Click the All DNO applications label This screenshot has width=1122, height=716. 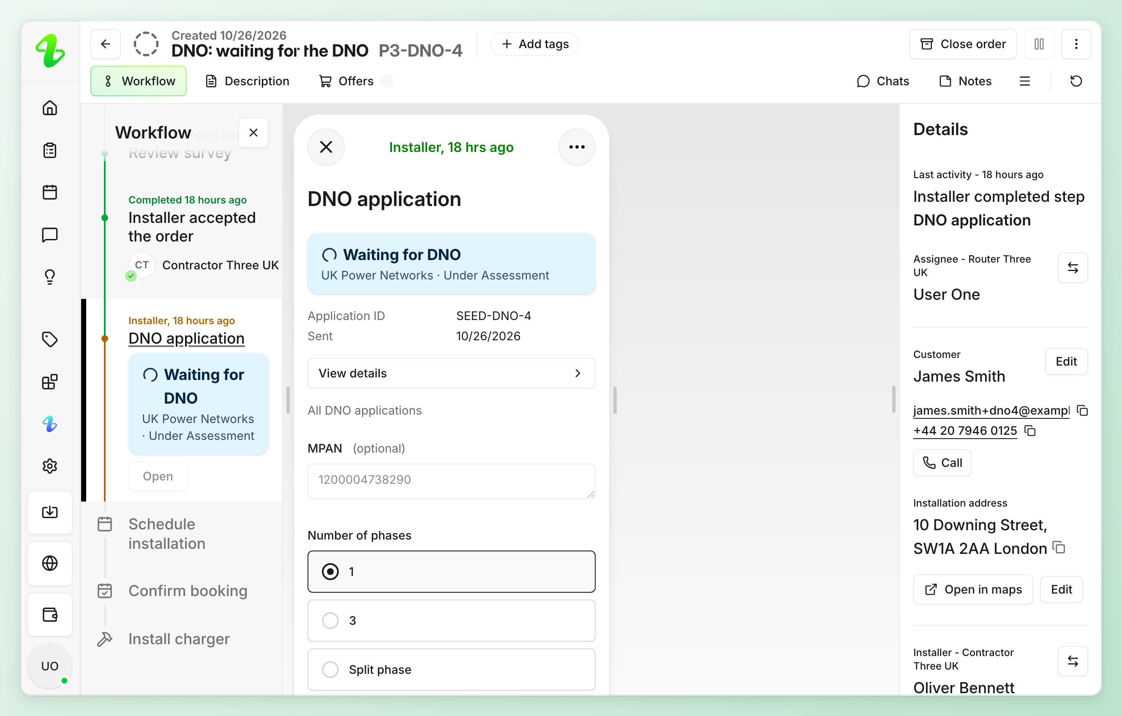pyautogui.click(x=365, y=410)
